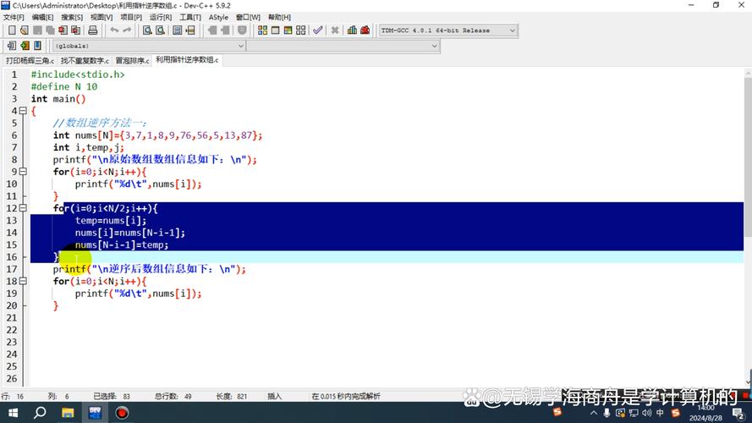Open the 运行[R] menu
The width and height of the screenshot is (752, 423).
coord(160,17)
